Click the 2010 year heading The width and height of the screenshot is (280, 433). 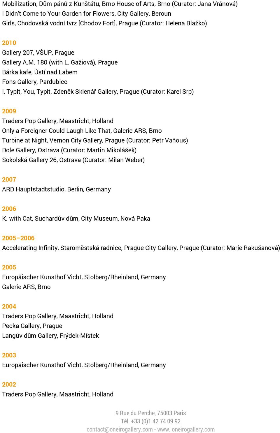(x=9, y=43)
